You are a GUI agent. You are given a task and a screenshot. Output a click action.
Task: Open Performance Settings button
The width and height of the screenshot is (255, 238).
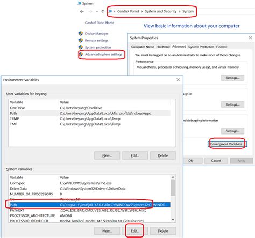[x=232, y=78]
